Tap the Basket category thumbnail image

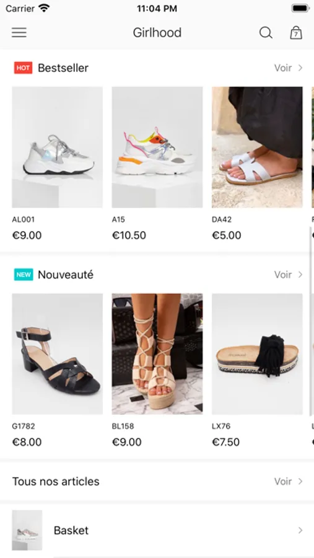(x=27, y=530)
